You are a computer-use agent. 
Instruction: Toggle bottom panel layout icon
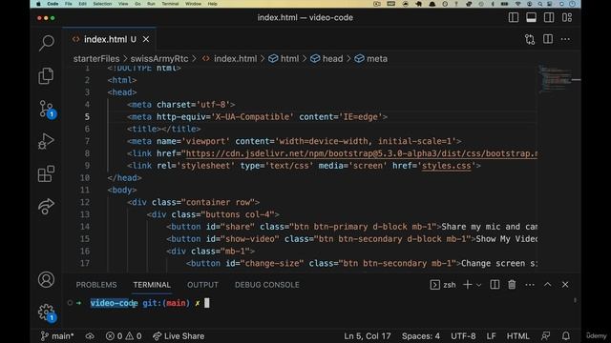point(531,17)
